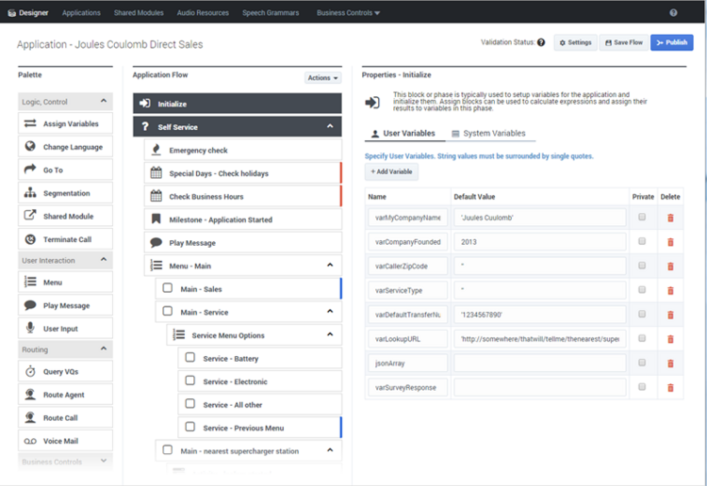Click the Route Call icon
Screen dimensions: 707x486
tap(30, 417)
